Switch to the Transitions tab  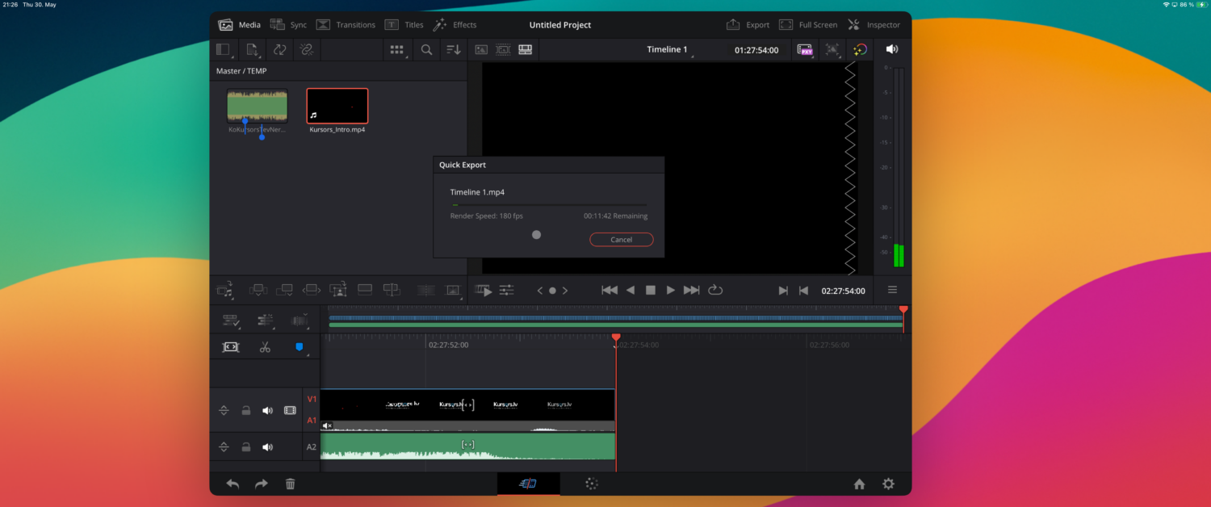coord(346,25)
